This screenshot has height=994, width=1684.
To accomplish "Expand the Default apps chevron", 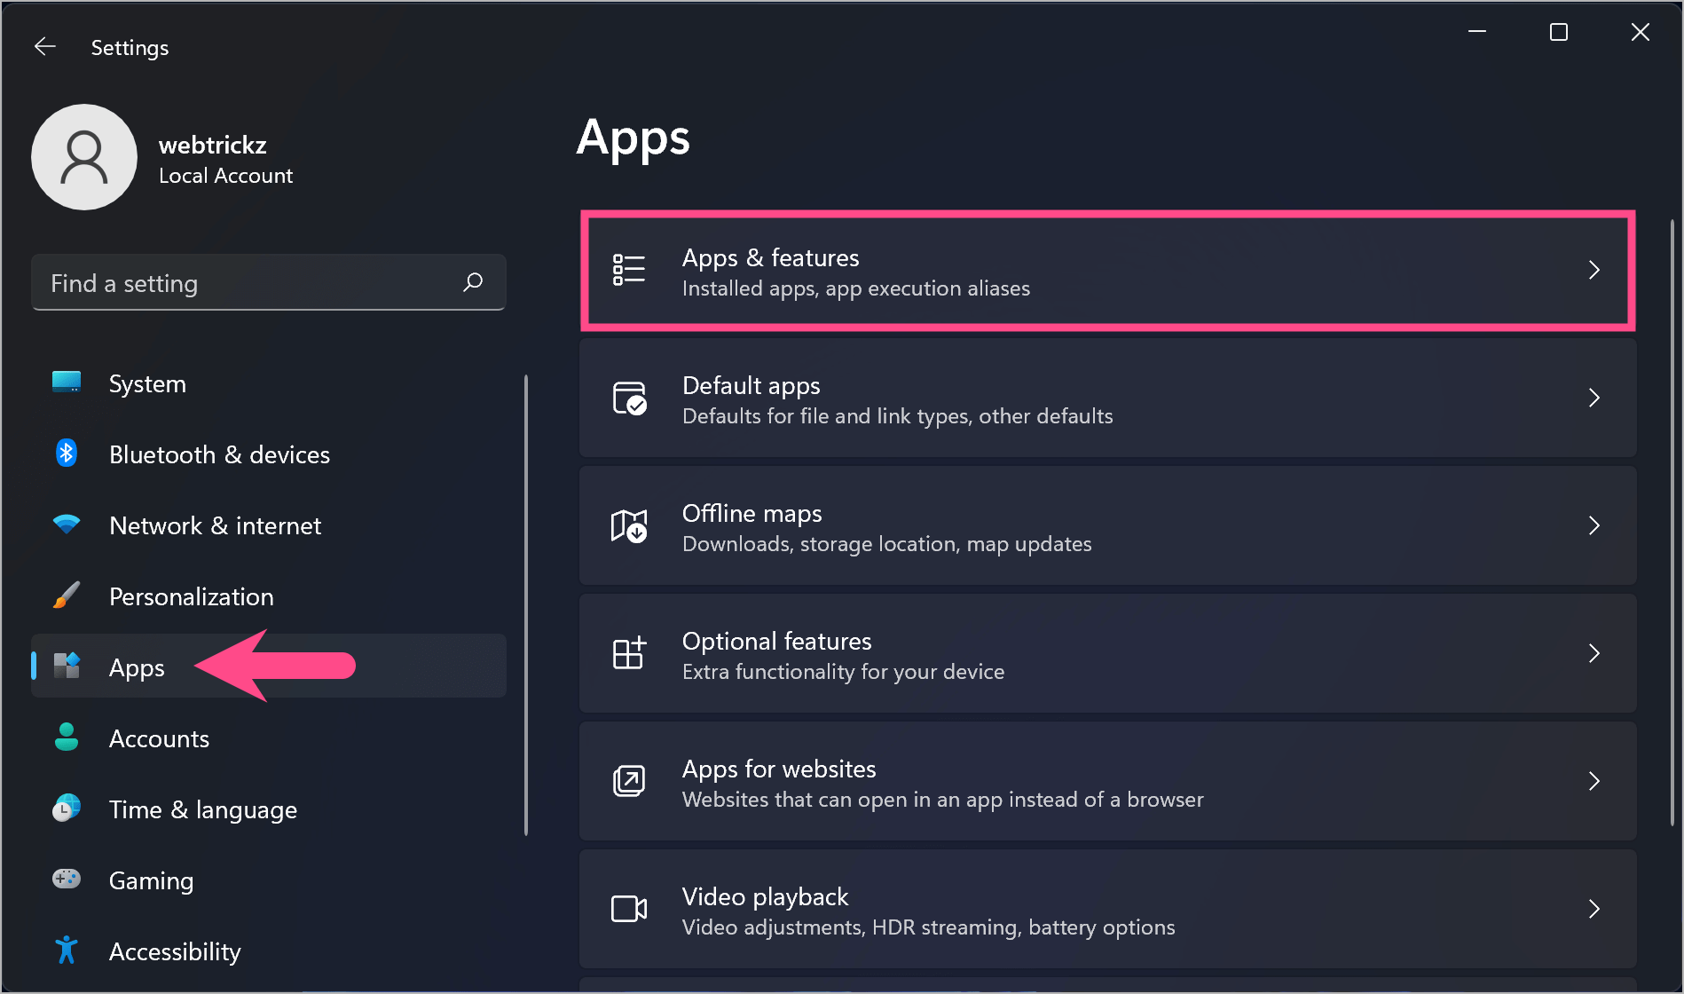I will click(x=1594, y=398).
